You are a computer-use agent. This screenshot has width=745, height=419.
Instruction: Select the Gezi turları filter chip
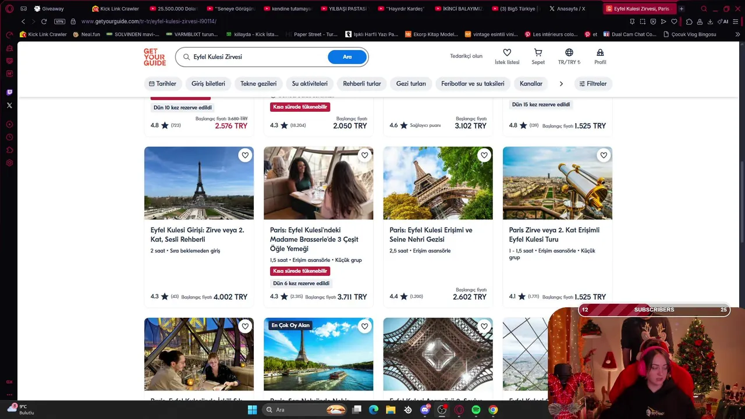coord(411,84)
